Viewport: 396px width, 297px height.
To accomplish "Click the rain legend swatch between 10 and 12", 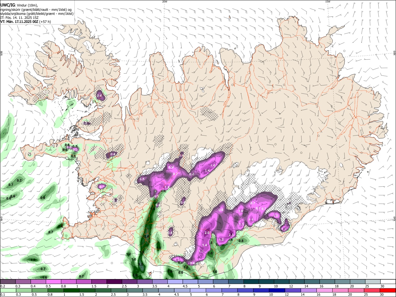I will coord(277,290).
